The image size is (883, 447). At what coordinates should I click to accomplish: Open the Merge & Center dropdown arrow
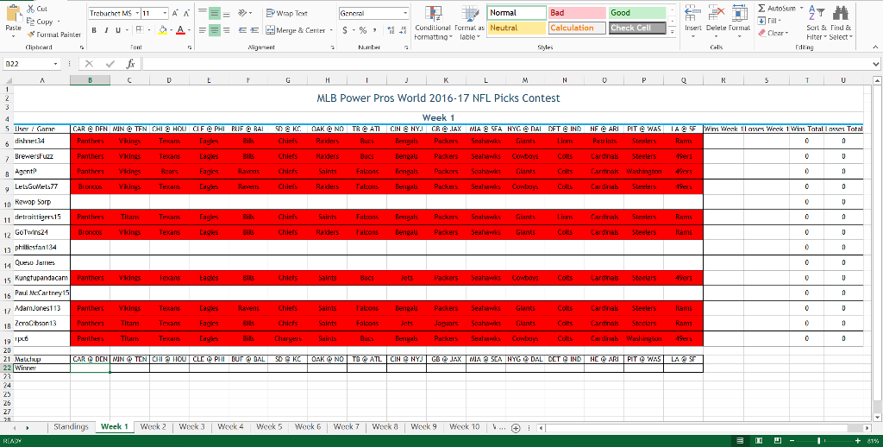pyautogui.click(x=331, y=30)
